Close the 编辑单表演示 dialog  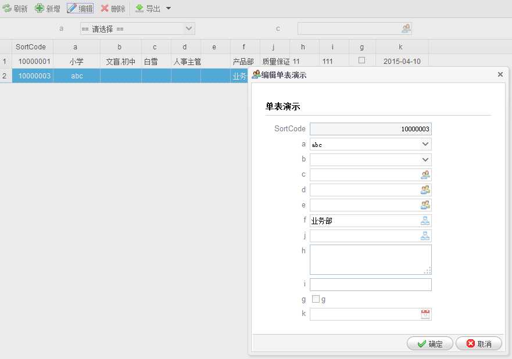coord(500,74)
